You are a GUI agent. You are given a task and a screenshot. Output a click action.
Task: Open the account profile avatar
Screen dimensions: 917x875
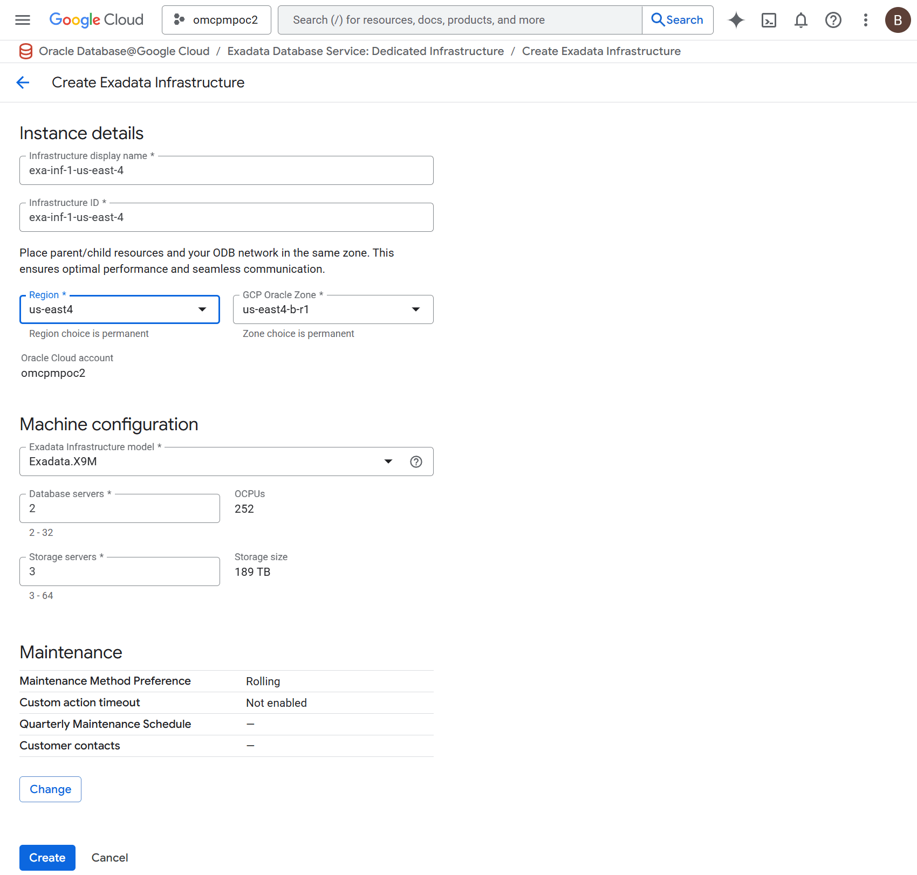pyautogui.click(x=898, y=20)
